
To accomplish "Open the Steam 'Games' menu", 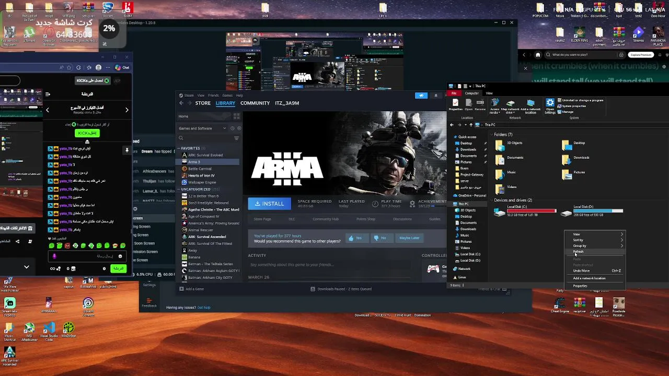I will 227,95.
